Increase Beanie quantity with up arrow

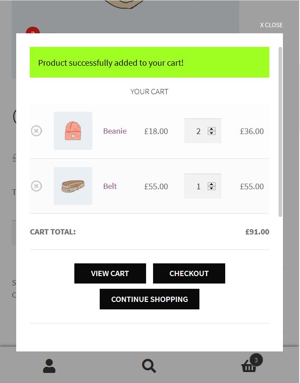pyautogui.click(x=212, y=129)
